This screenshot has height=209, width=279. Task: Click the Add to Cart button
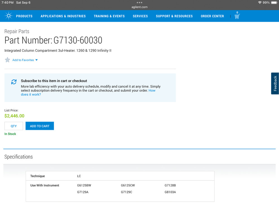(x=40, y=126)
